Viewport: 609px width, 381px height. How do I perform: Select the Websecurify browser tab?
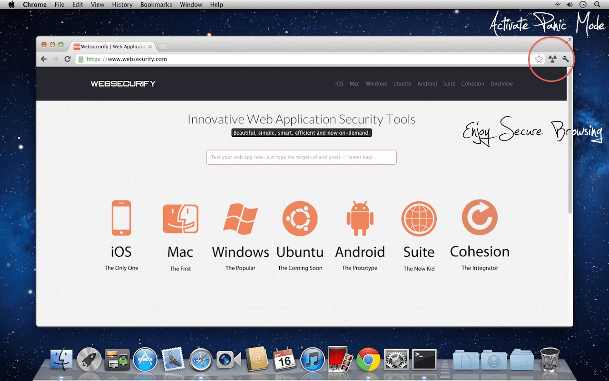[112, 47]
